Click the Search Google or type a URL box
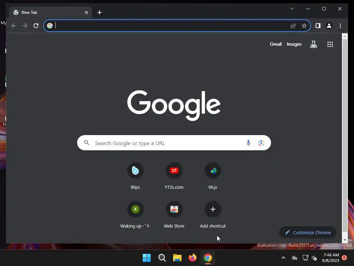Viewport: 354px width, 266px height. click(174, 143)
